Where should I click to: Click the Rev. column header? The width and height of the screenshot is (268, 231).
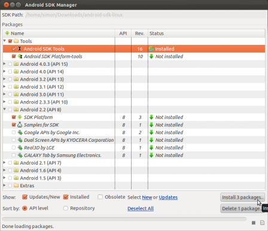tap(139, 34)
